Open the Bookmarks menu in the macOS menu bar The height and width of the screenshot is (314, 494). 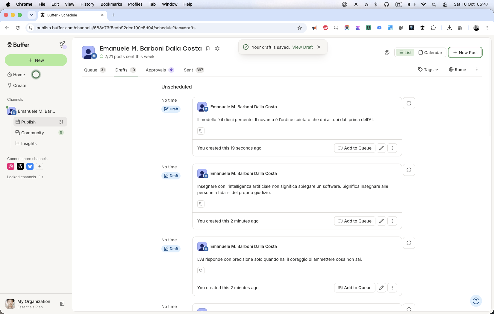111,4
